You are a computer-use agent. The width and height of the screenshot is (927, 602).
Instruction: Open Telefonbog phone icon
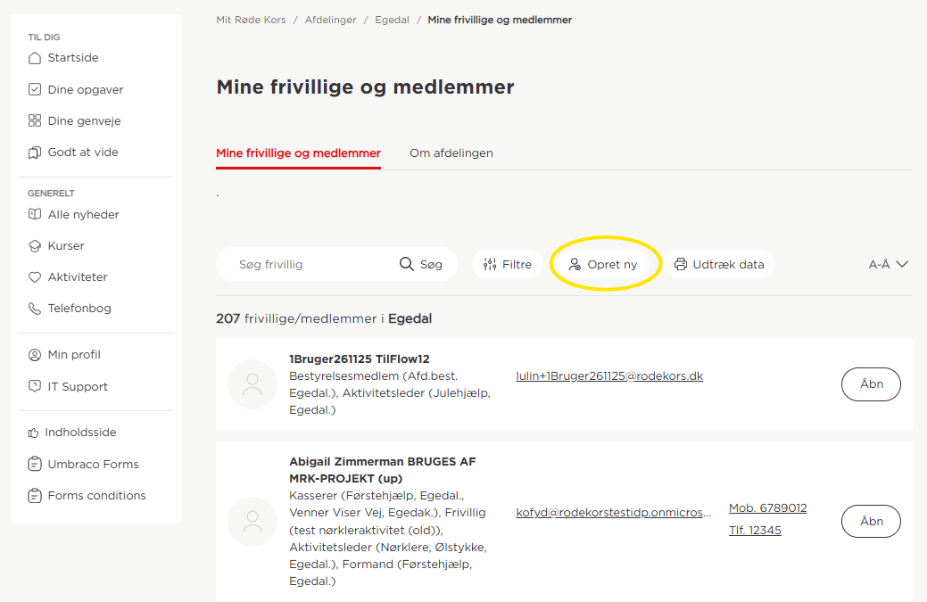tap(35, 309)
